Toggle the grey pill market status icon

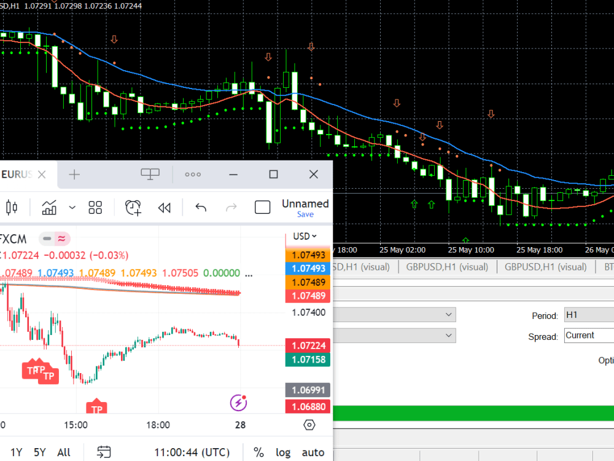point(47,238)
